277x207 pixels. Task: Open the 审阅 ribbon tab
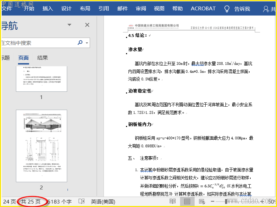141,8
